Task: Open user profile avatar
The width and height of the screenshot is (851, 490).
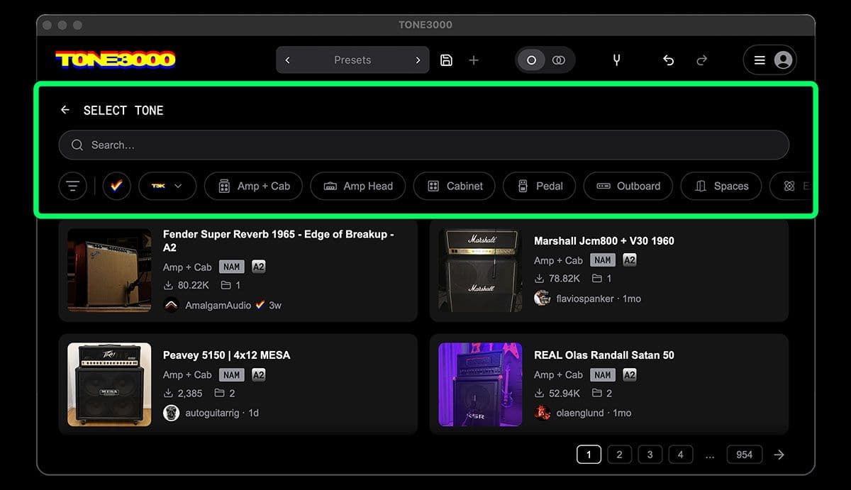Action: pyautogui.click(x=783, y=60)
